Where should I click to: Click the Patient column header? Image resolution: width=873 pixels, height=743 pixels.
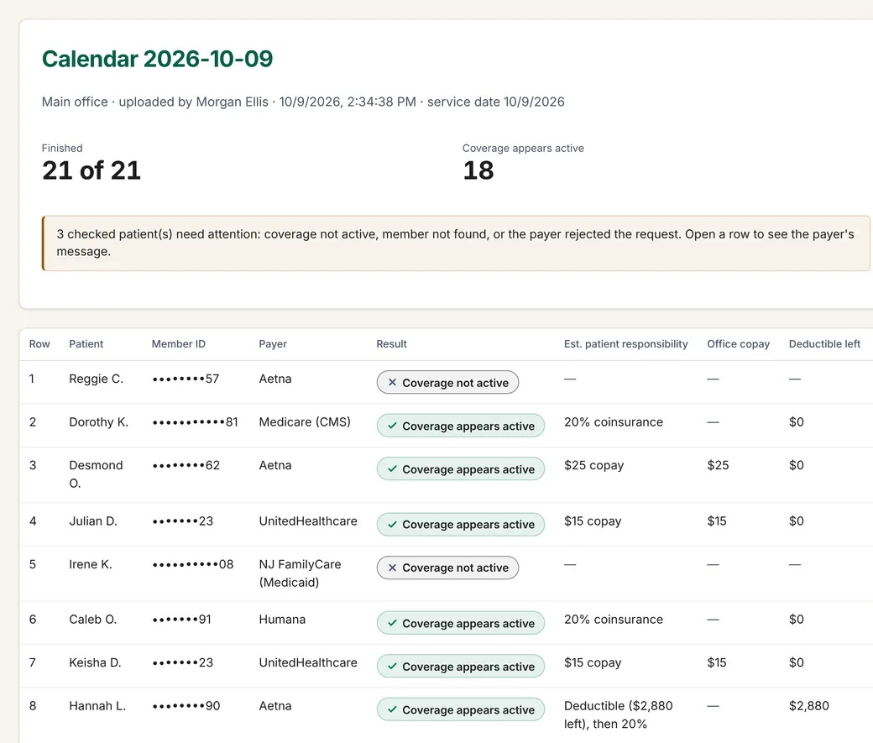pos(86,344)
